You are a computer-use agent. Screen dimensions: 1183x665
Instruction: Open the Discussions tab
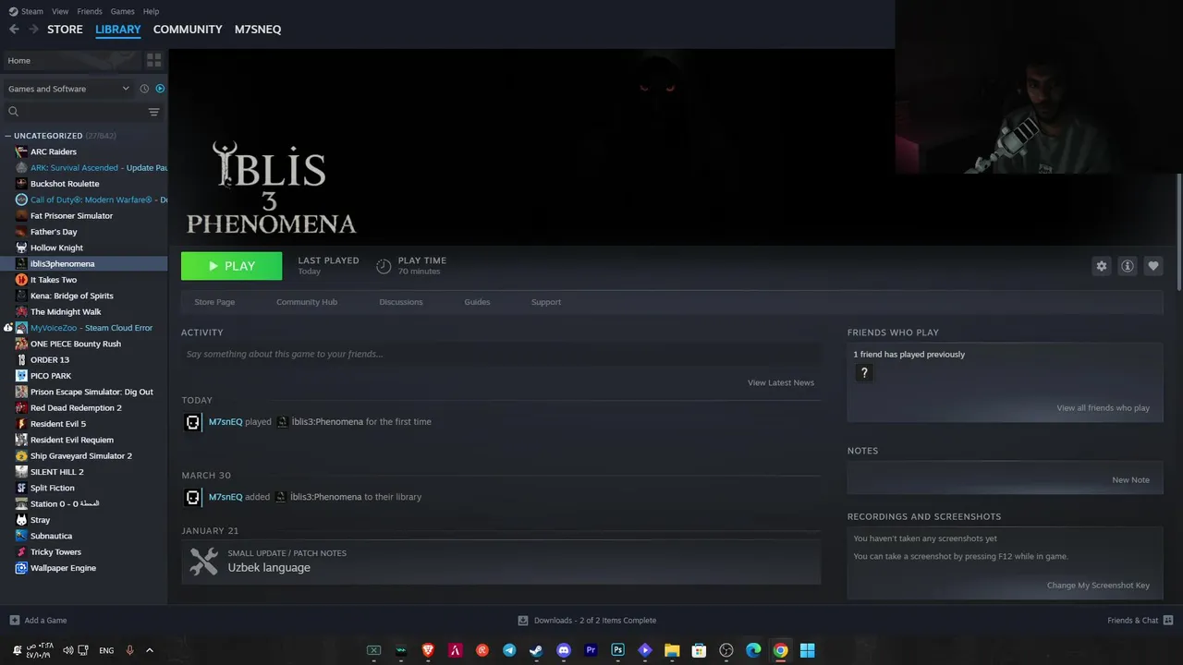[401, 302]
